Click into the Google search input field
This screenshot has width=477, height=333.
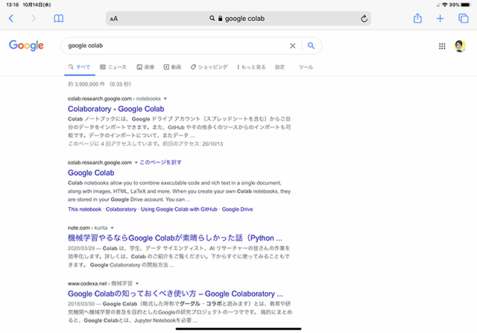coord(177,45)
